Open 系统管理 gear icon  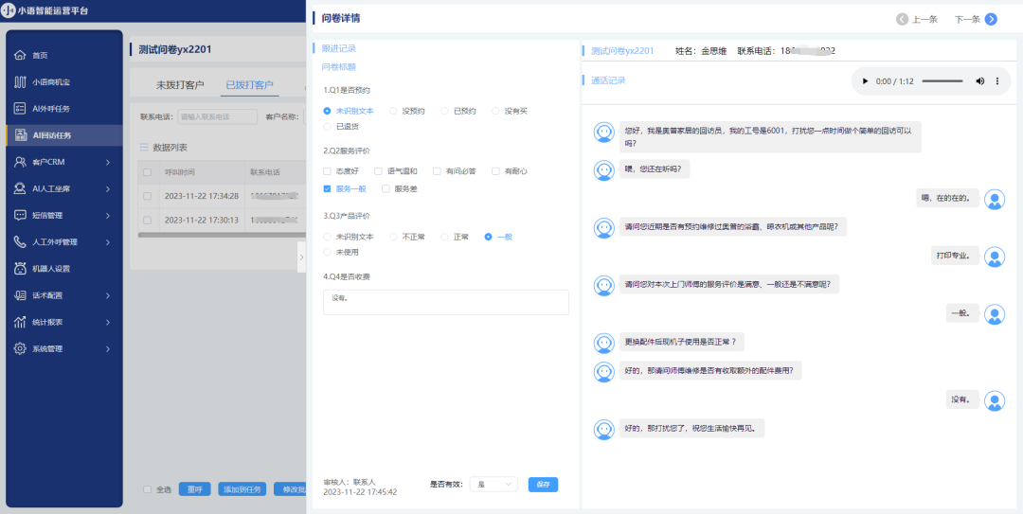(20, 348)
